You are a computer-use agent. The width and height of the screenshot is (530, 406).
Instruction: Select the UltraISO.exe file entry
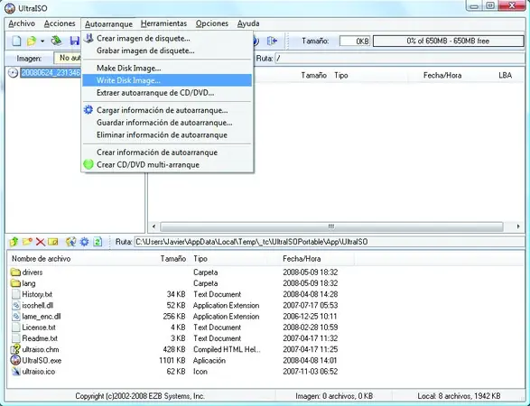[x=42, y=360]
